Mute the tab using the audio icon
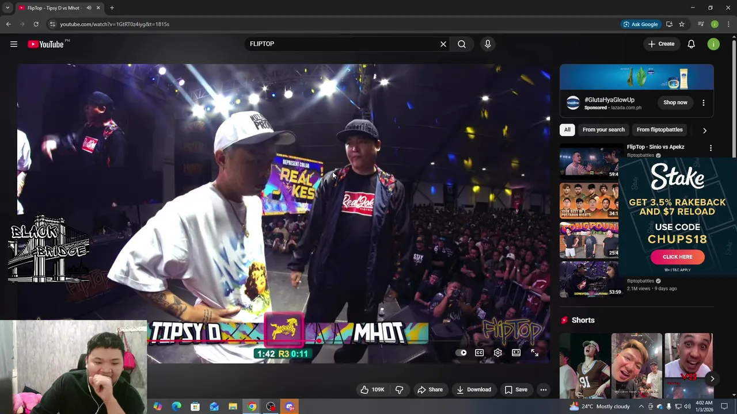Image resolution: width=737 pixels, height=414 pixels. point(89,7)
